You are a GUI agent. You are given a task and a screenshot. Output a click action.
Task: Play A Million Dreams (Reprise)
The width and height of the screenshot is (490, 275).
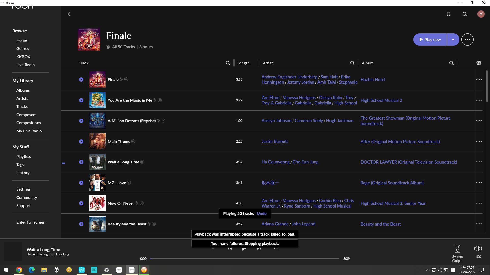click(81, 121)
